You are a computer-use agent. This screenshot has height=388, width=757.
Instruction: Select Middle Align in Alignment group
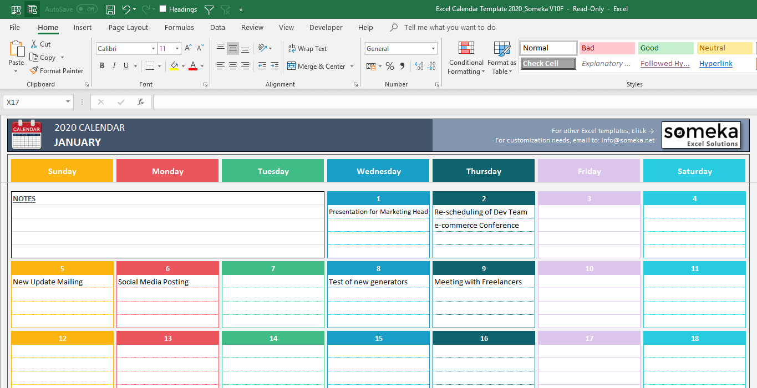(233, 48)
